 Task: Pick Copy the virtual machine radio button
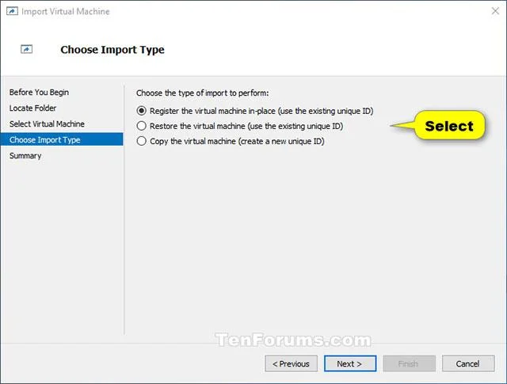[141, 141]
